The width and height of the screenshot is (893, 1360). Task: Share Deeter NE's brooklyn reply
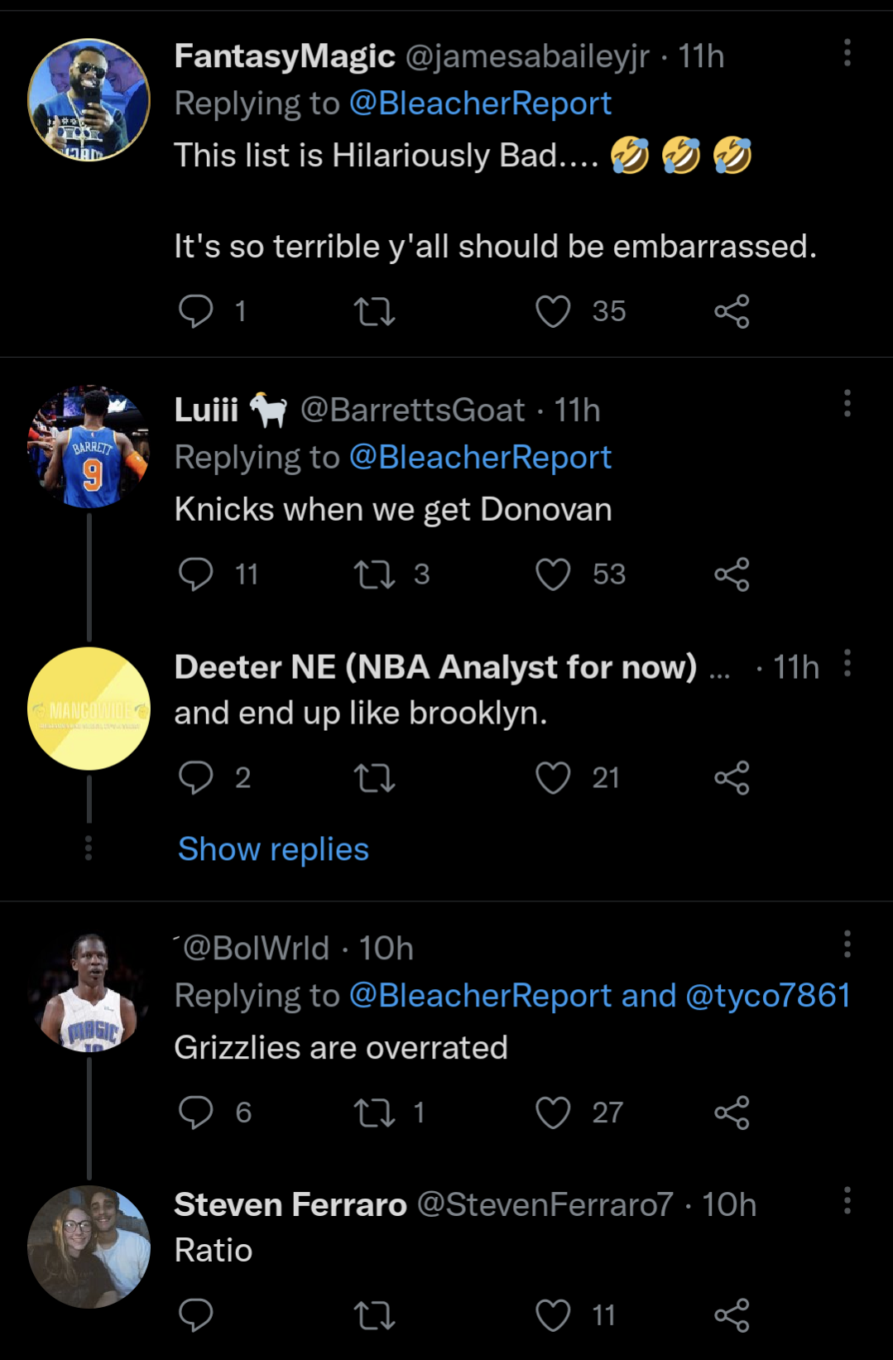[732, 777]
